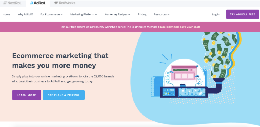Go to the Home page

6,14
